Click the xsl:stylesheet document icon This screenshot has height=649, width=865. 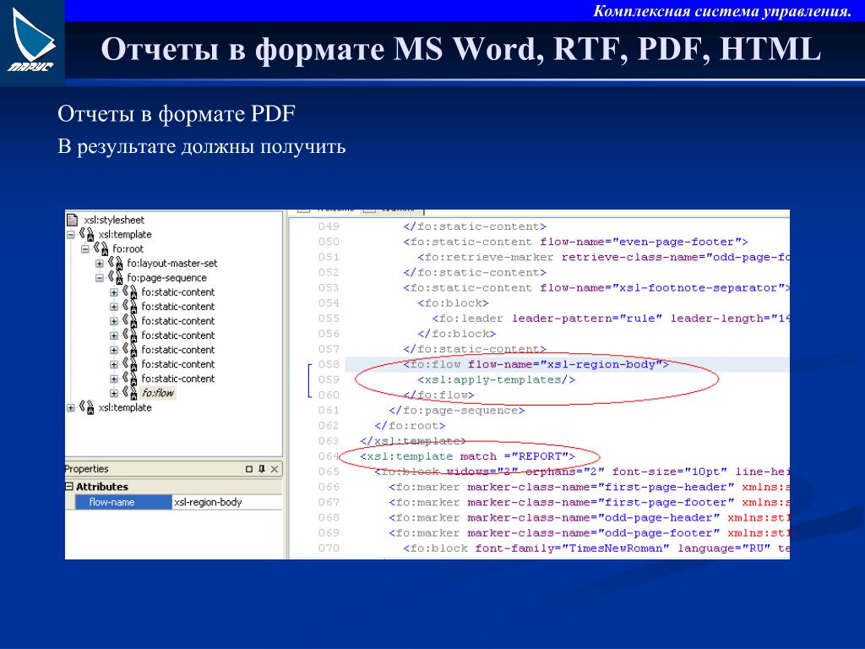coord(73,220)
